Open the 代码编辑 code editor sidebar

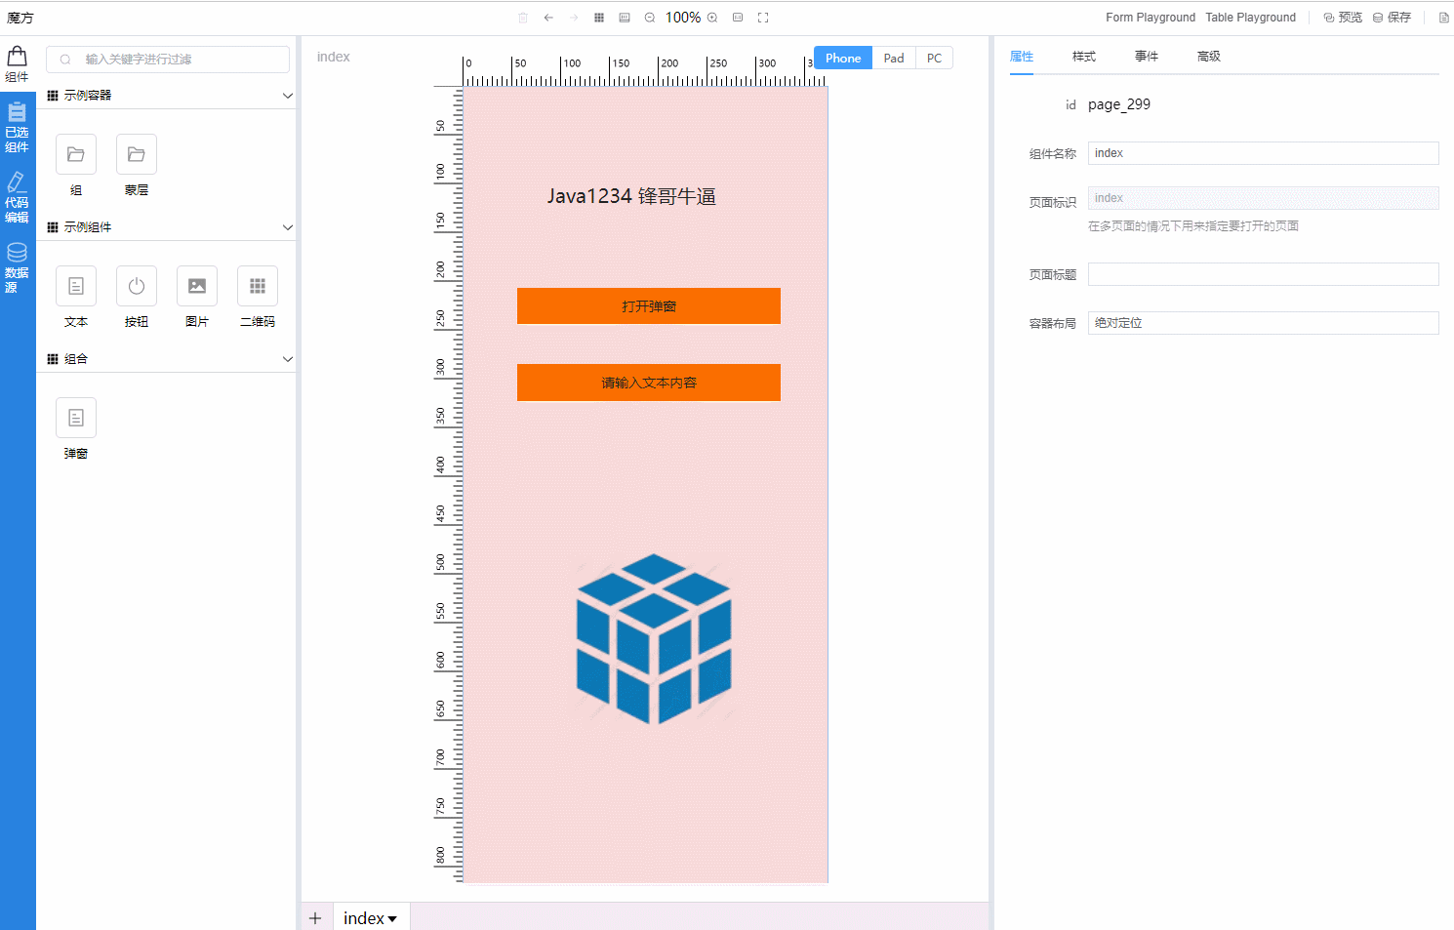click(x=18, y=197)
